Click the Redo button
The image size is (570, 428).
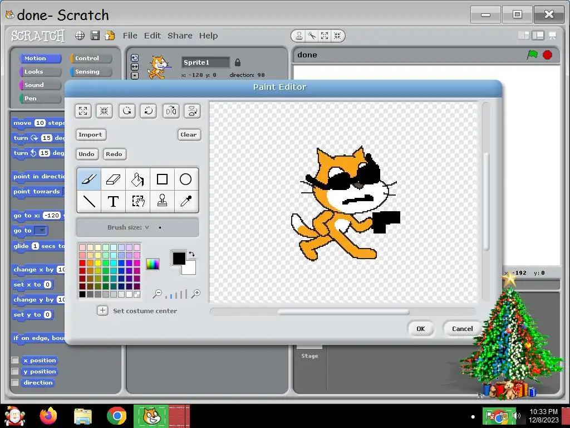point(114,154)
